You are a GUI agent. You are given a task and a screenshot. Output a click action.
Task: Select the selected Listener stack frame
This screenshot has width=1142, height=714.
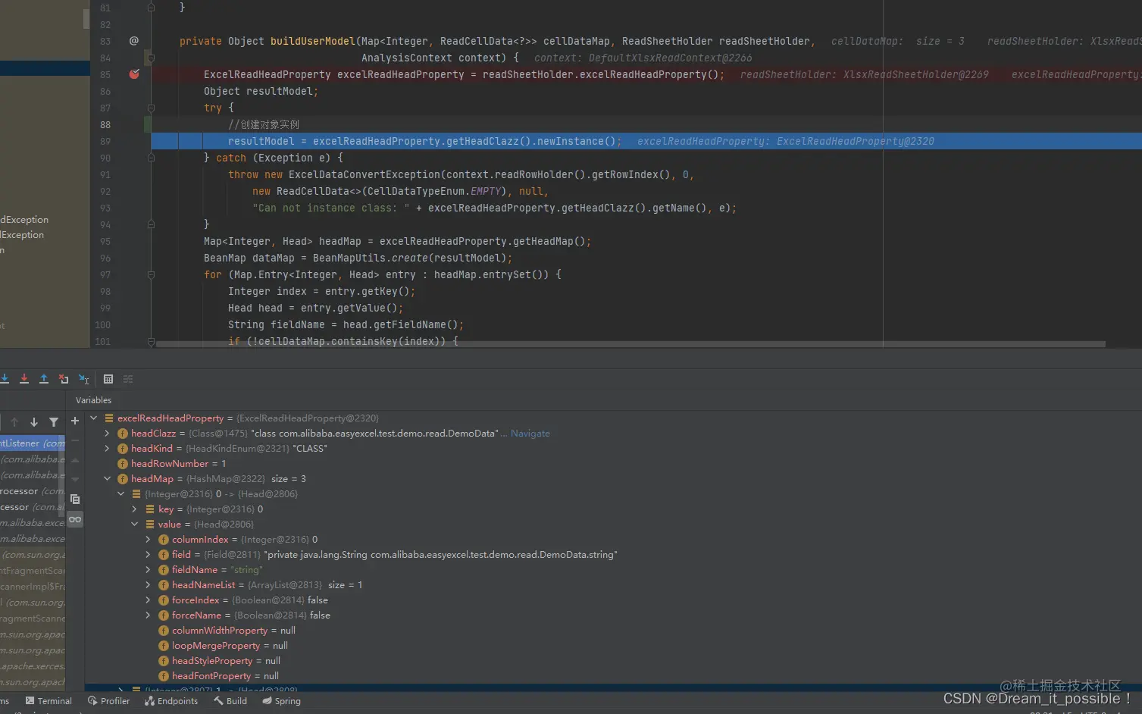tap(33, 443)
